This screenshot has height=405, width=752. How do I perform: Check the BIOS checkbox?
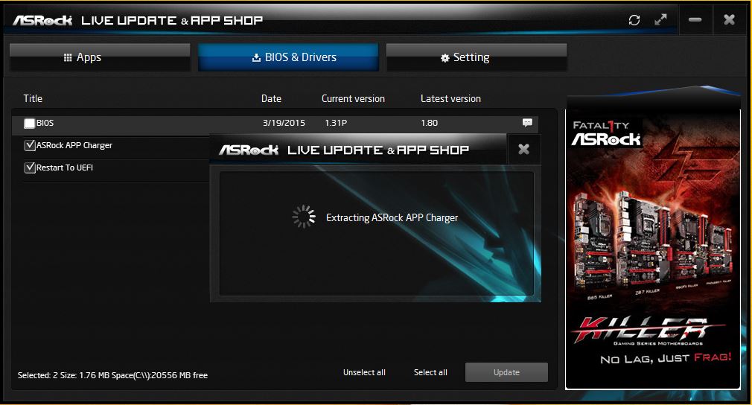[30, 123]
